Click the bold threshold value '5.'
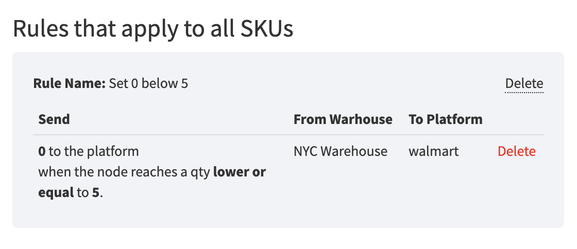 pyautogui.click(x=96, y=192)
